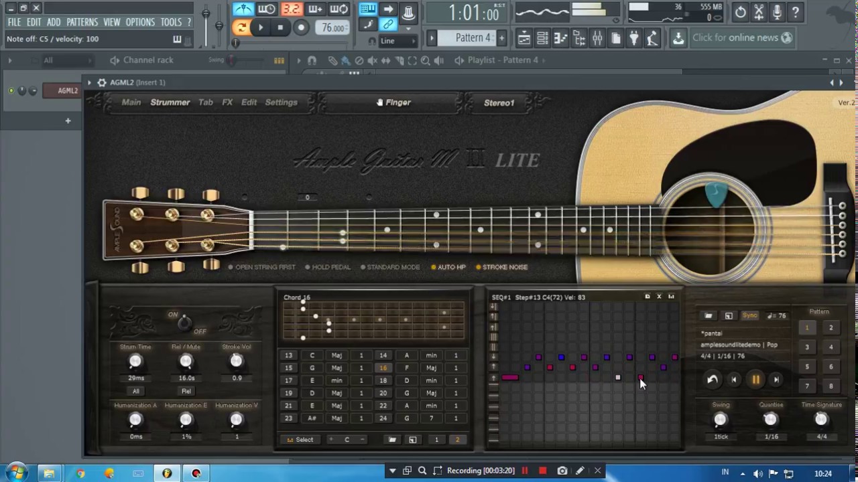Open chord type dropdown for chord 17 (min)
This screenshot has width=858, height=482.
pyautogui.click(x=336, y=381)
